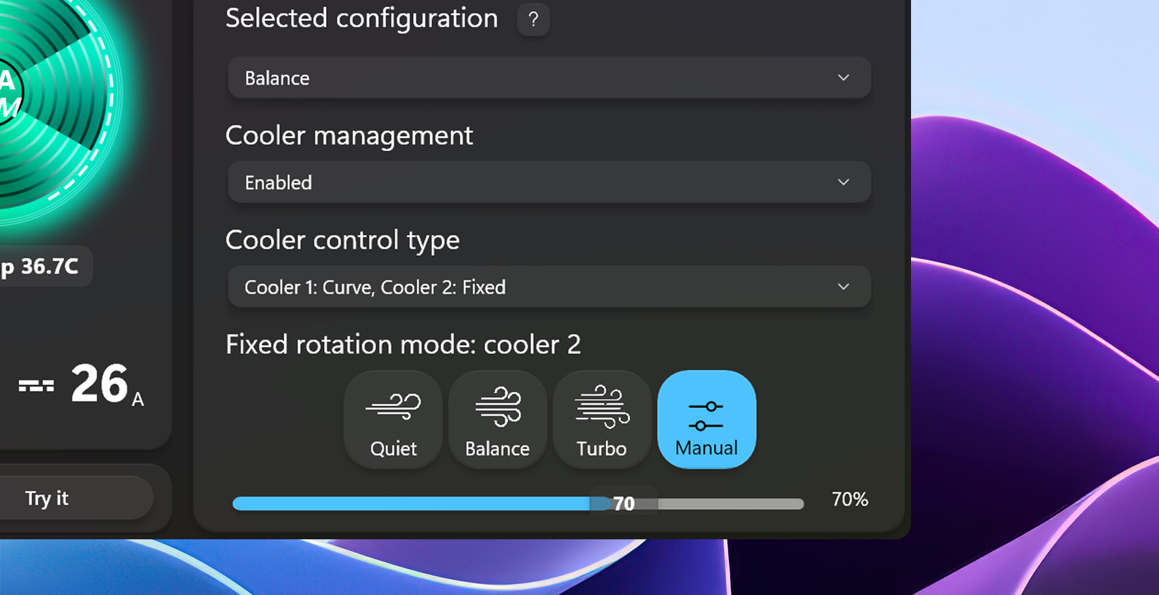The width and height of the screenshot is (1159, 595).
Task: Click the 26 A current readout
Action: click(101, 384)
